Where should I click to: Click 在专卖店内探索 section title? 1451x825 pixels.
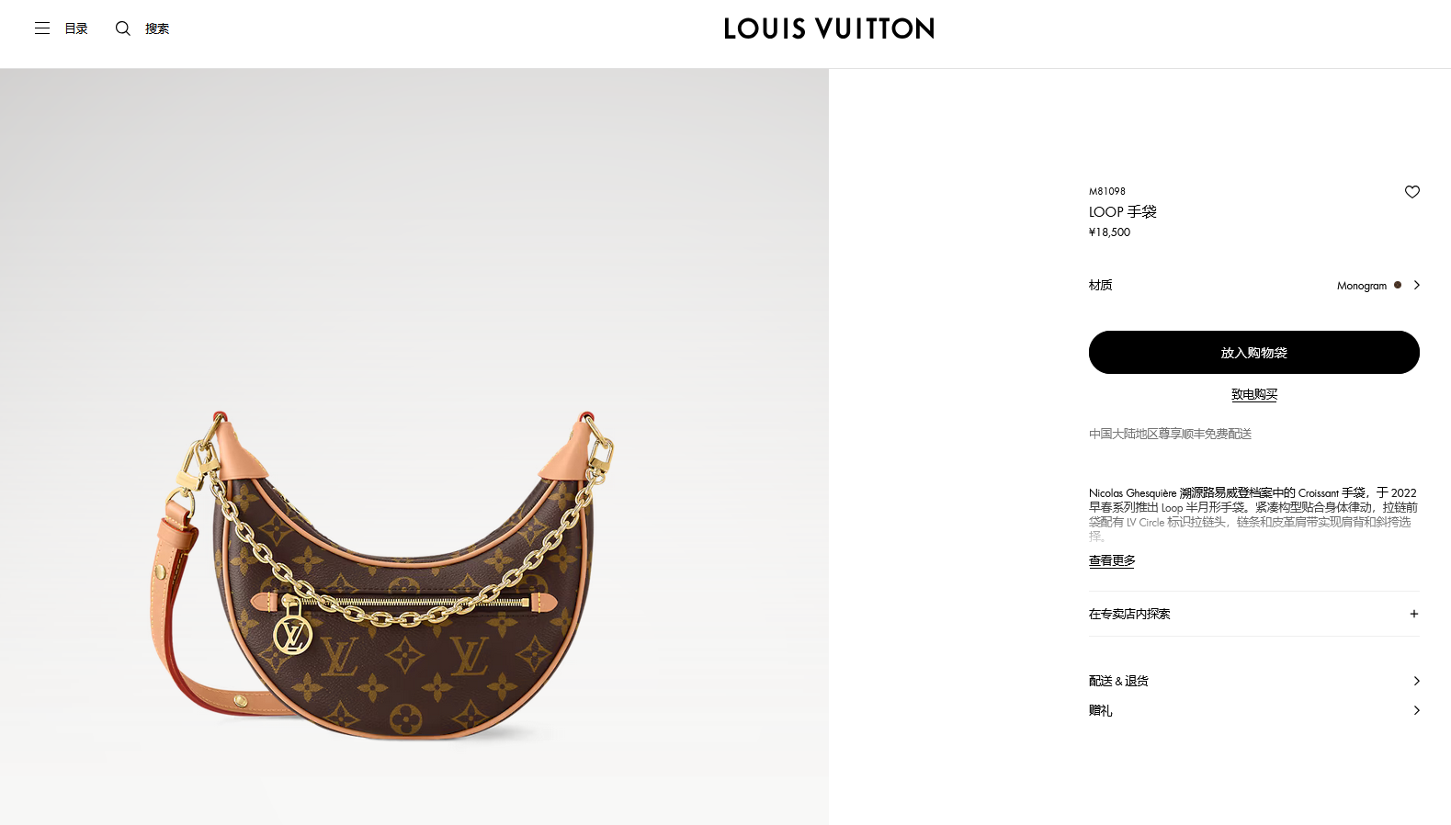point(1129,614)
